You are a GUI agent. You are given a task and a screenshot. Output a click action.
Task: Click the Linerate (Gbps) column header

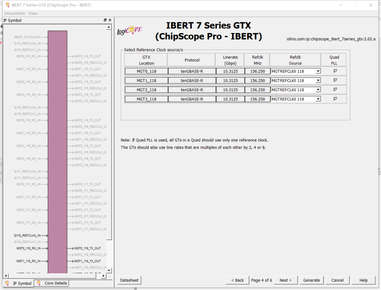coord(230,60)
